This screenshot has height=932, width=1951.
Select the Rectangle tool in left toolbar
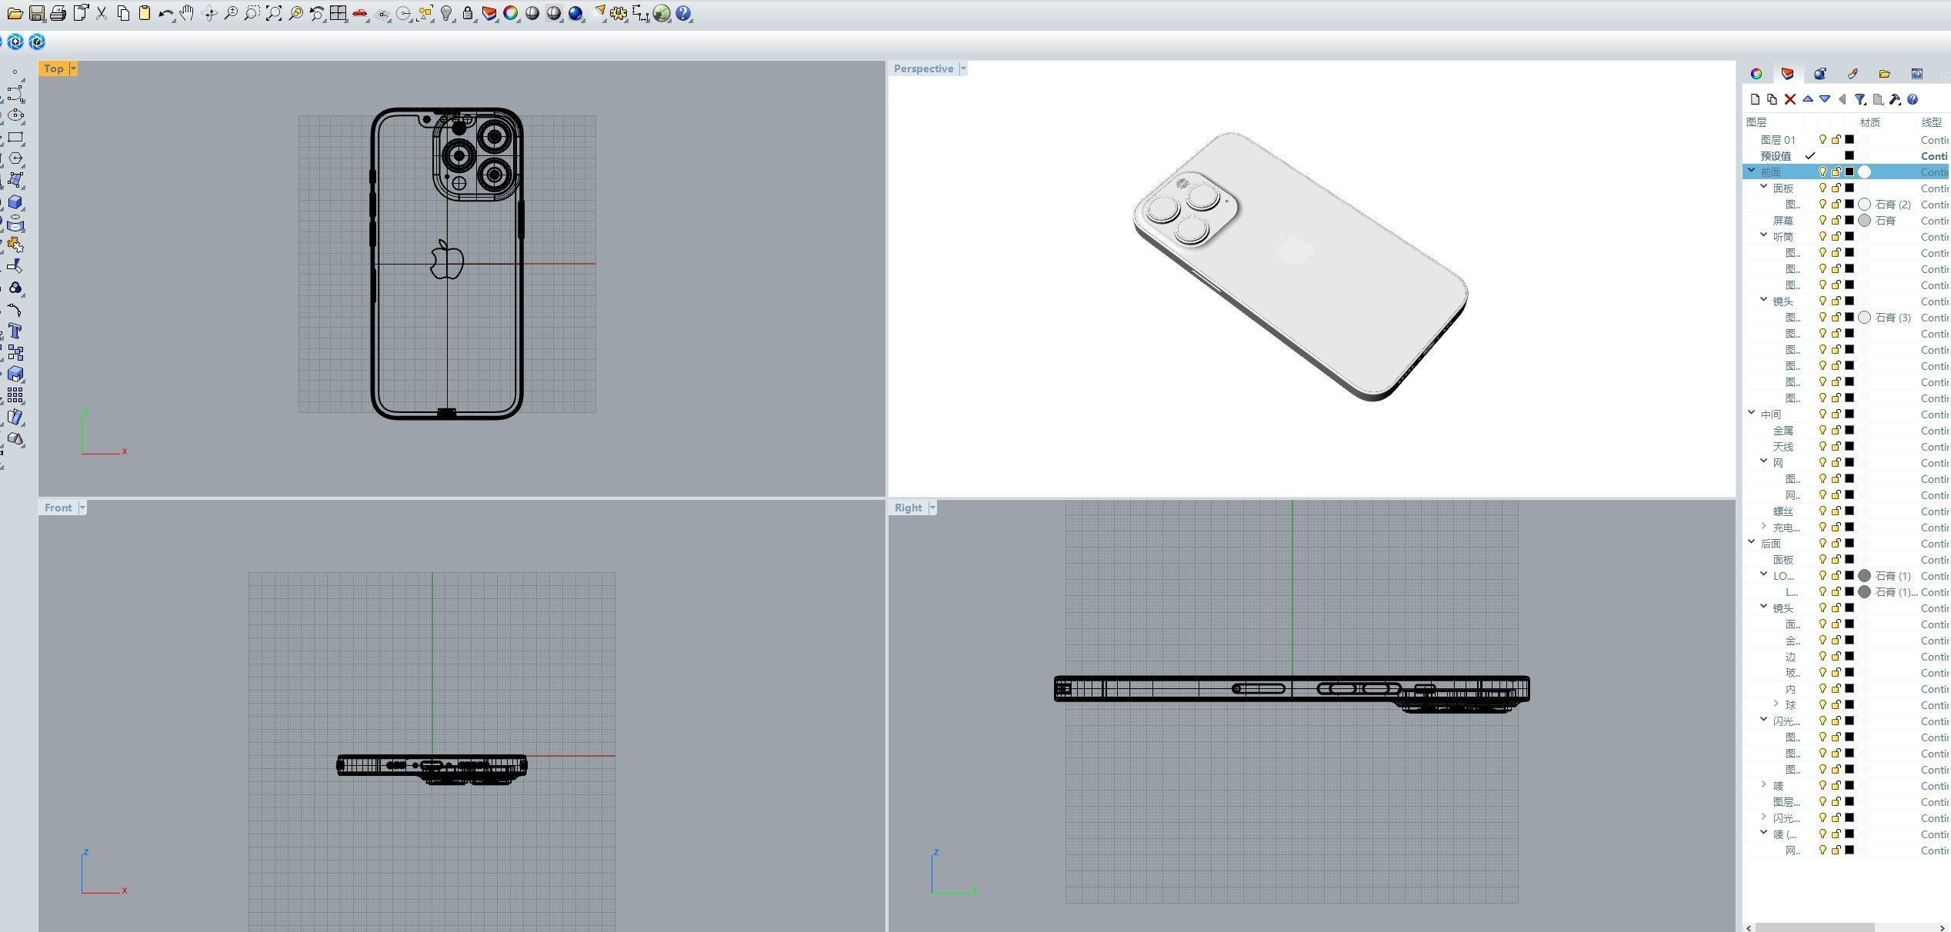[x=15, y=138]
